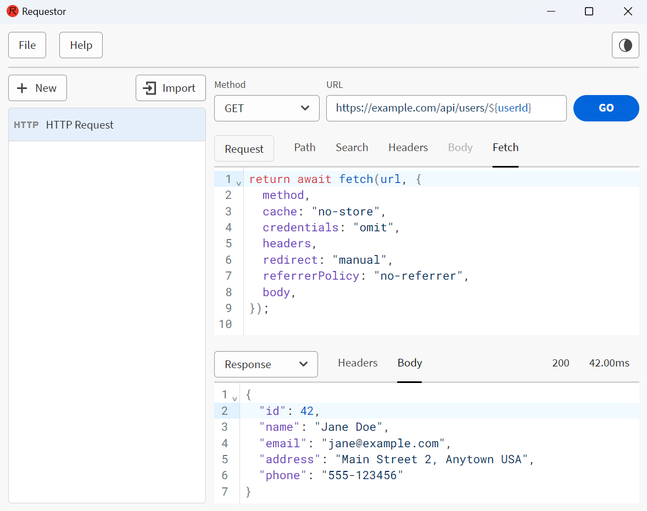Open the File menu

click(x=27, y=45)
